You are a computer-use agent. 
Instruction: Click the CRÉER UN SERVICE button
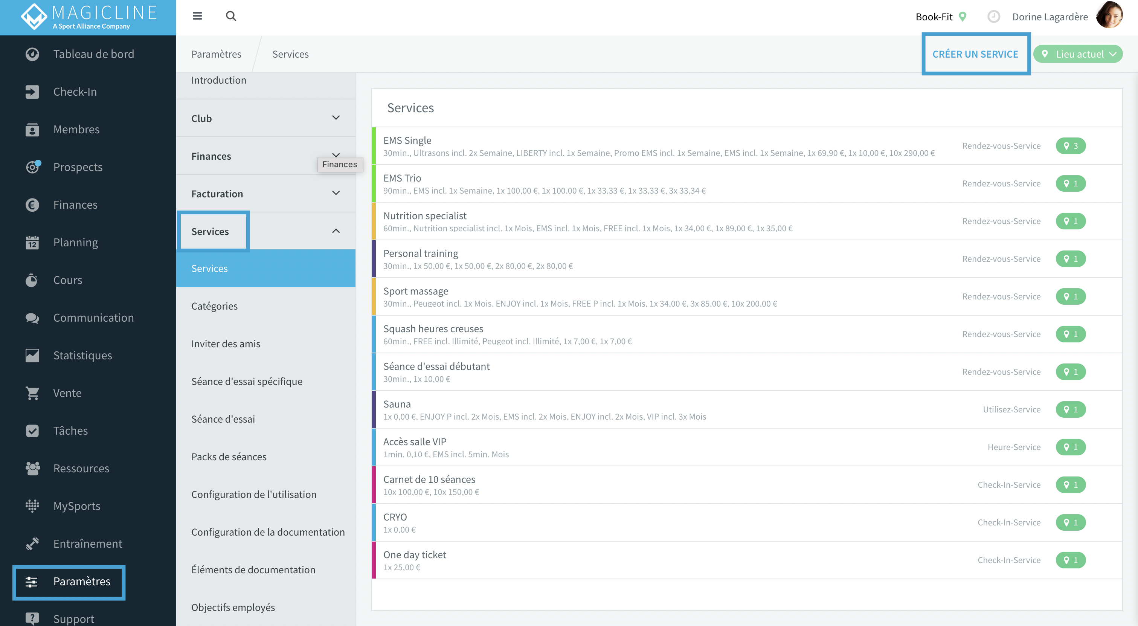[x=975, y=54]
